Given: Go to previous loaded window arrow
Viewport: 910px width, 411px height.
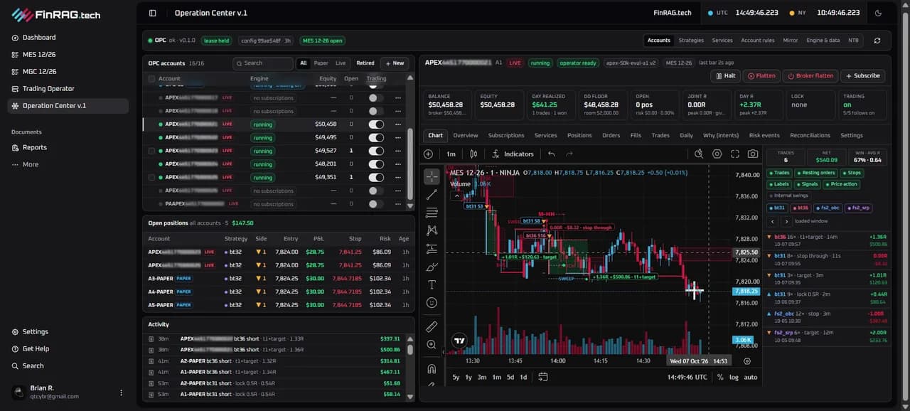Looking at the screenshot, I should (x=772, y=221).
